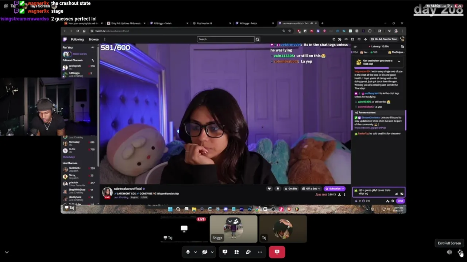Click the Get Bits button
This screenshot has width=467, height=262.
291,188
